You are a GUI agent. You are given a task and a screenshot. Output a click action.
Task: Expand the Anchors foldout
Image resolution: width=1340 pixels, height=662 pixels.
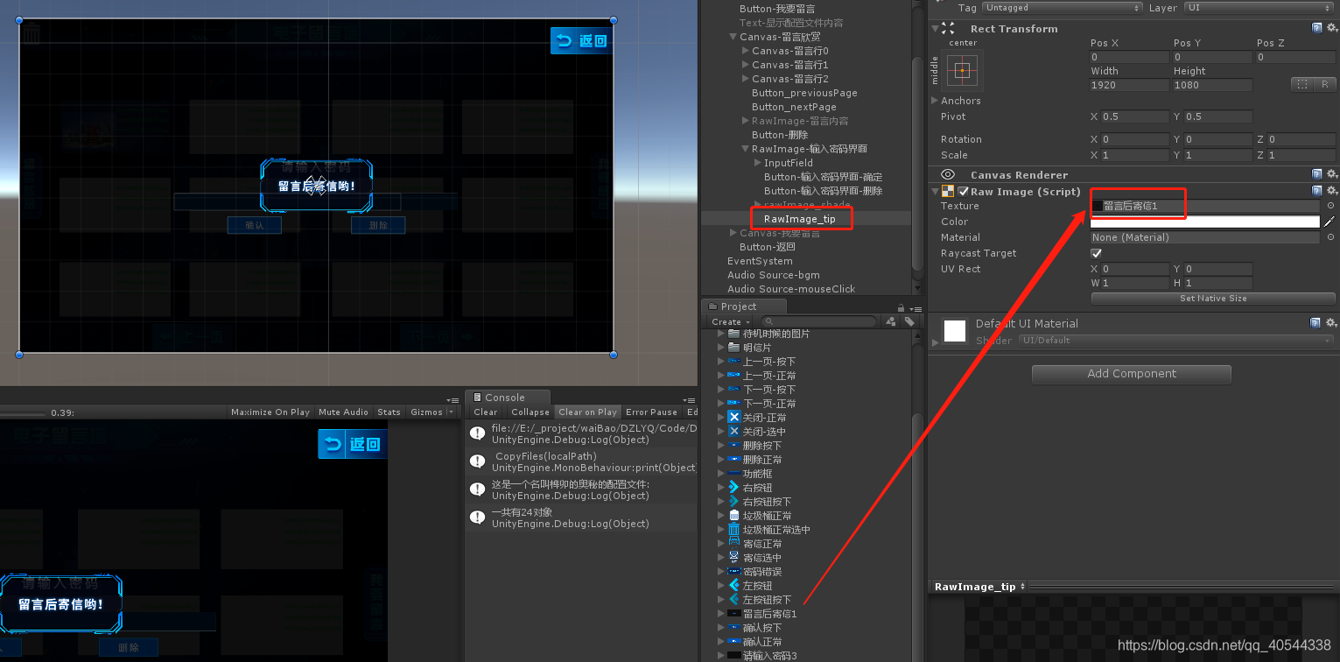[x=936, y=101]
